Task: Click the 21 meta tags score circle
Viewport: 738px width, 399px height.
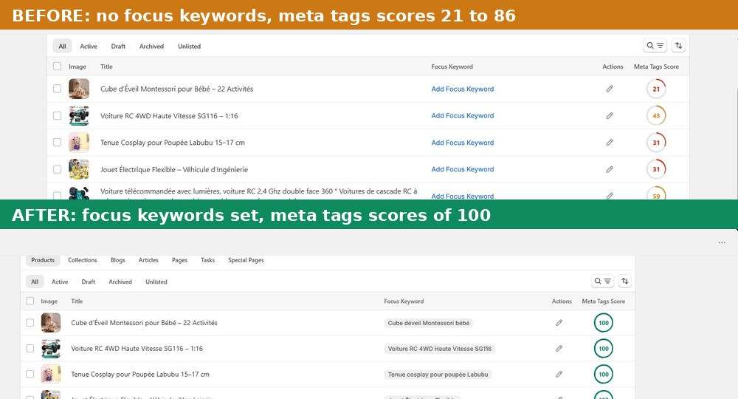Action: [x=656, y=89]
